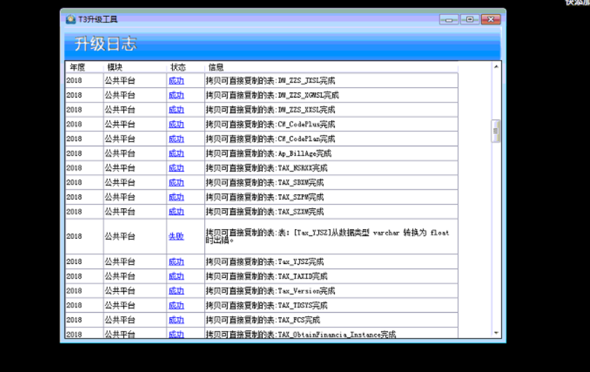Close the T3升级工具 window
The width and height of the screenshot is (590, 372).
(x=490, y=20)
